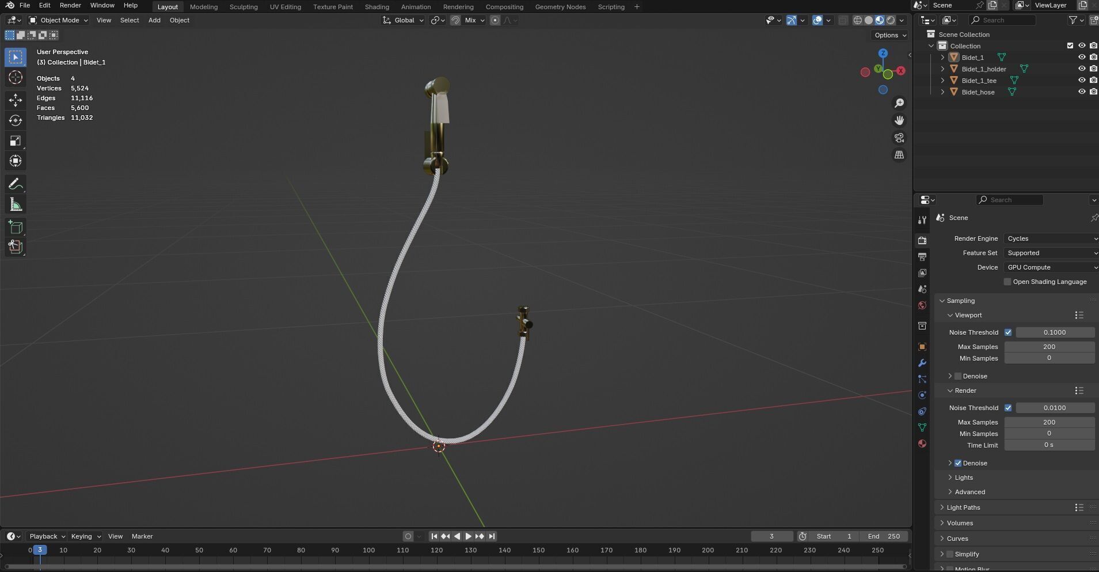Click the Options button
Viewport: 1099px width, 572px height.
pos(890,35)
